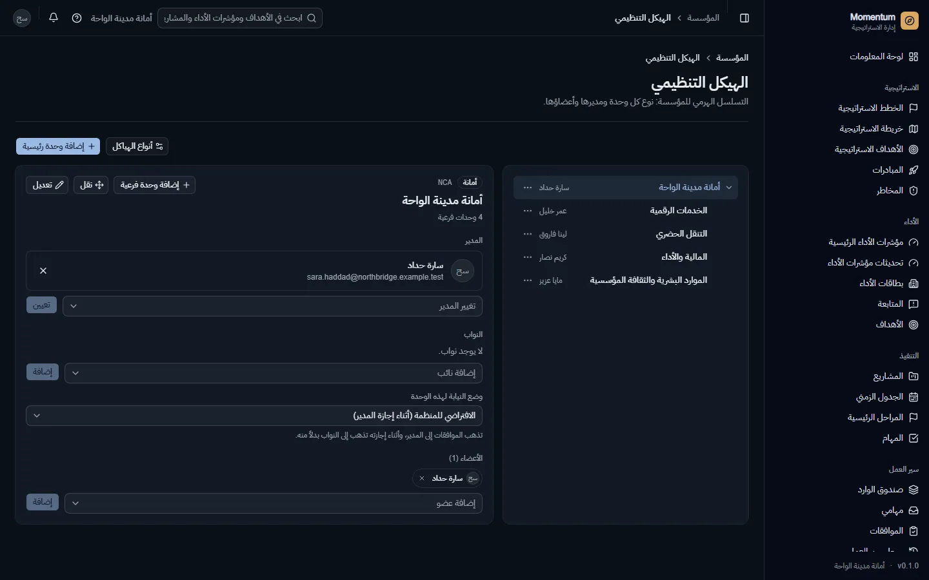Remove member chip سارة حداد

(422, 478)
